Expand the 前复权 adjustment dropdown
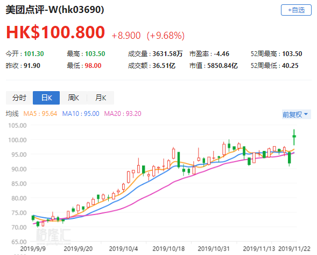 coord(297,114)
